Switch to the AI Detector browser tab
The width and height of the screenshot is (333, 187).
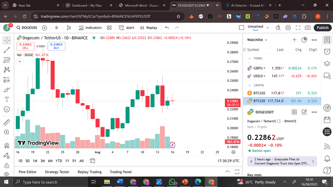tap(248, 6)
